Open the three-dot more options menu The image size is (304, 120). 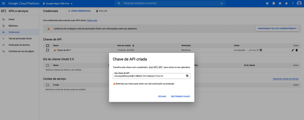[x=293, y=3]
